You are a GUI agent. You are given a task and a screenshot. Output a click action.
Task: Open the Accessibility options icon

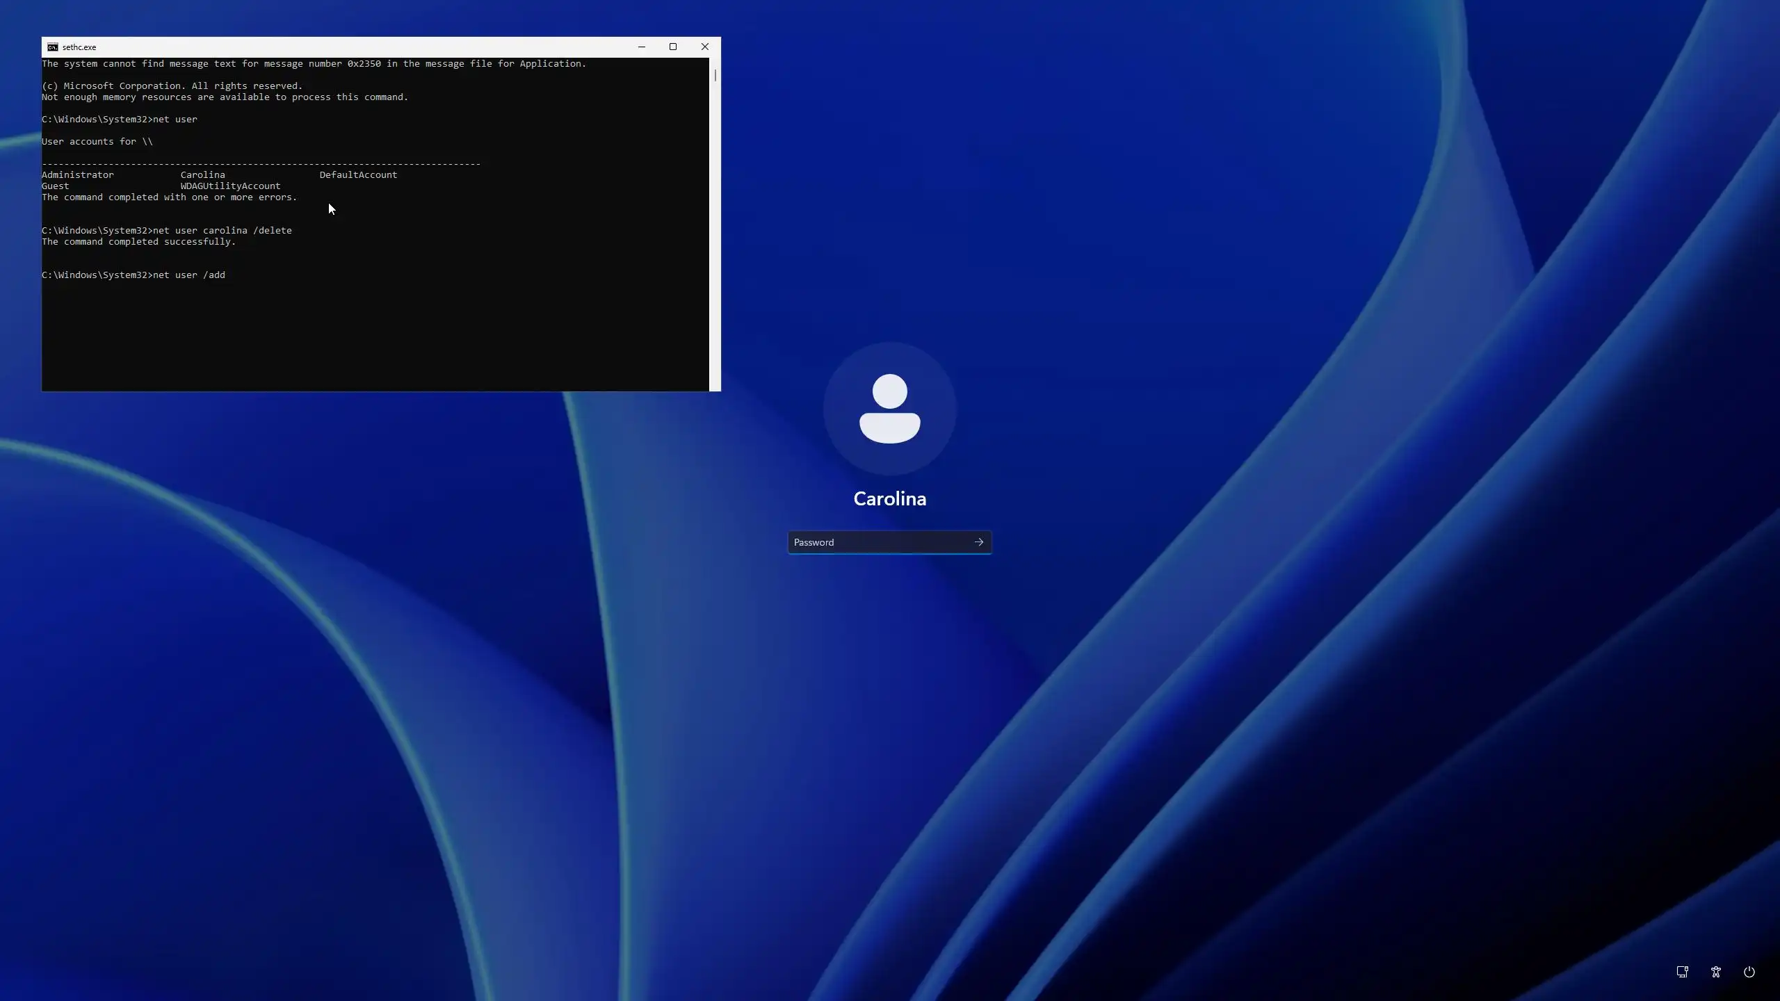[1715, 972]
